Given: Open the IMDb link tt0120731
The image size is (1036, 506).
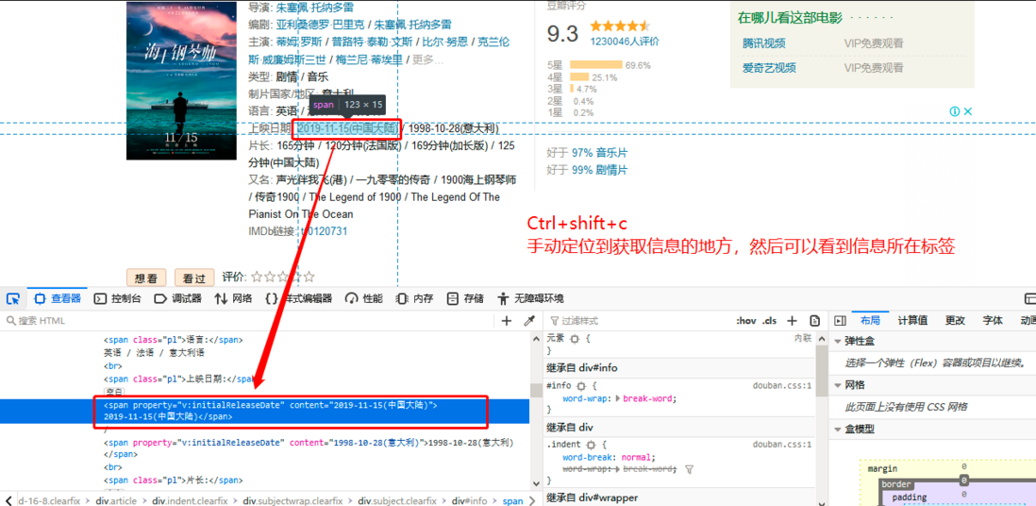Looking at the screenshot, I should 324,231.
